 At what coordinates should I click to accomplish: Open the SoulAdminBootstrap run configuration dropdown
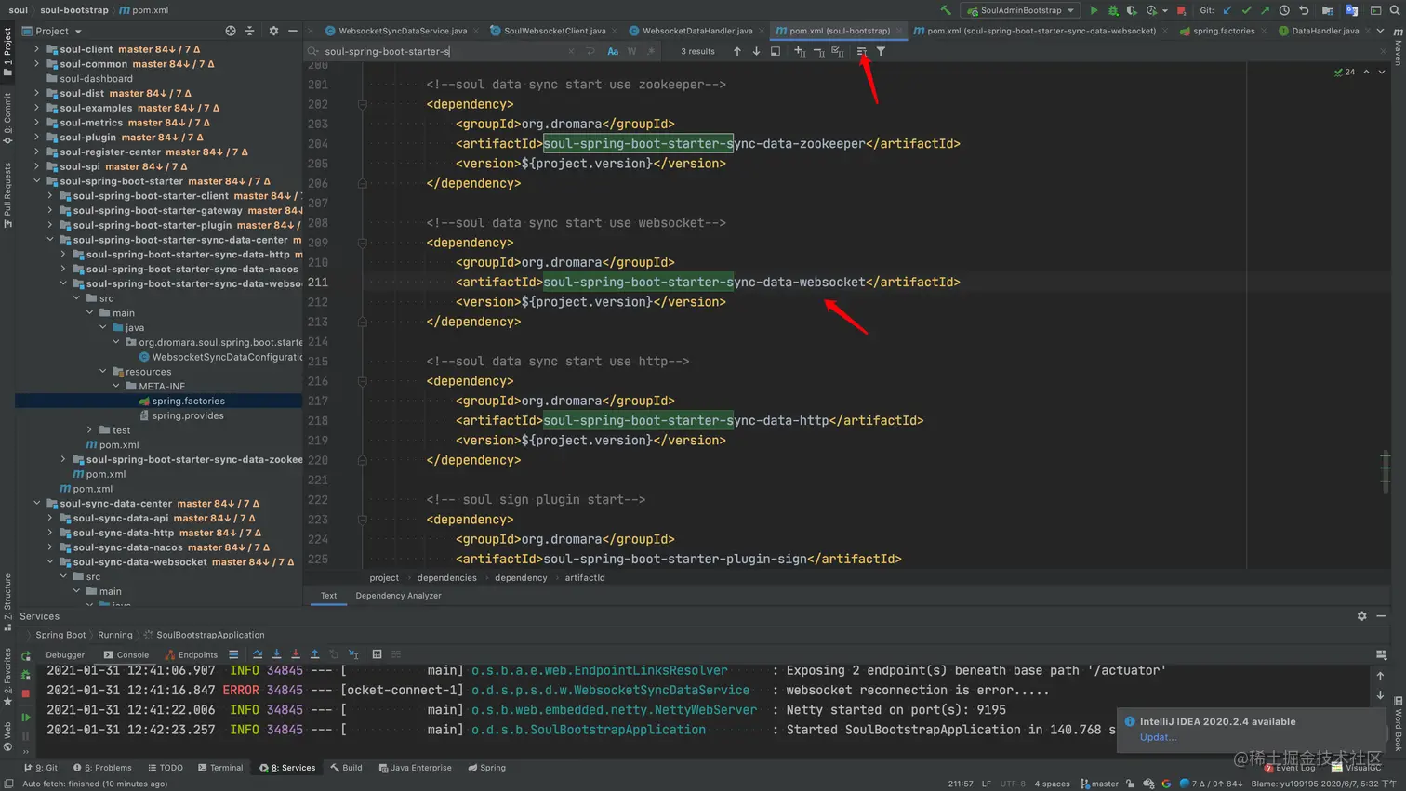click(1021, 10)
